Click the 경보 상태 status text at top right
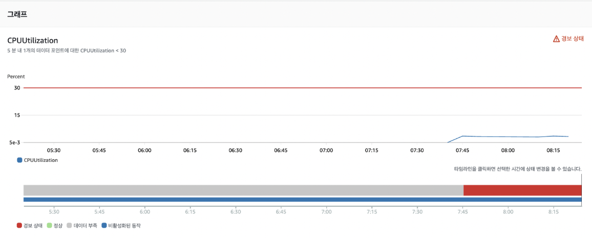Viewport: 592px width, 238px height. coord(573,38)
